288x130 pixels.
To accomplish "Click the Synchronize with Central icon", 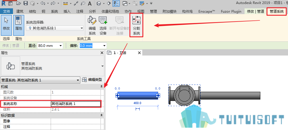I will coord(33,3).
